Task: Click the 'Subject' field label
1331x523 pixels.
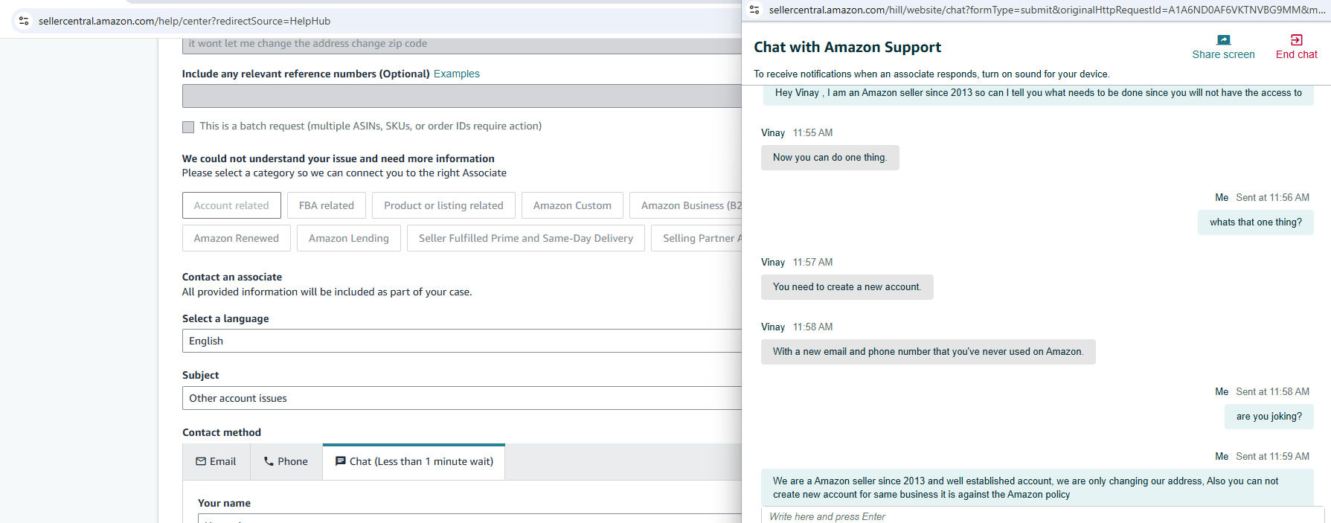Action: (x=201, y=375)
